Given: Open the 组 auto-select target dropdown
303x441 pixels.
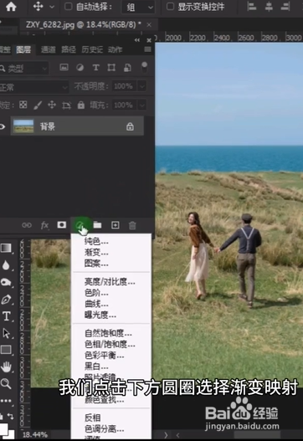Looking at the screenshot, I should tap(138, 7).
